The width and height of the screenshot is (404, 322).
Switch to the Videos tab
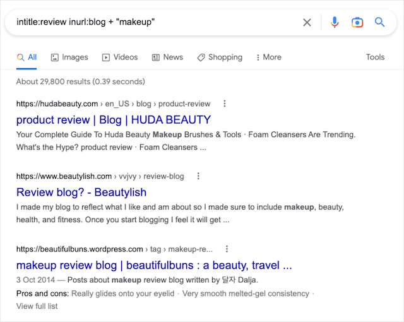(x=119, y=57)
